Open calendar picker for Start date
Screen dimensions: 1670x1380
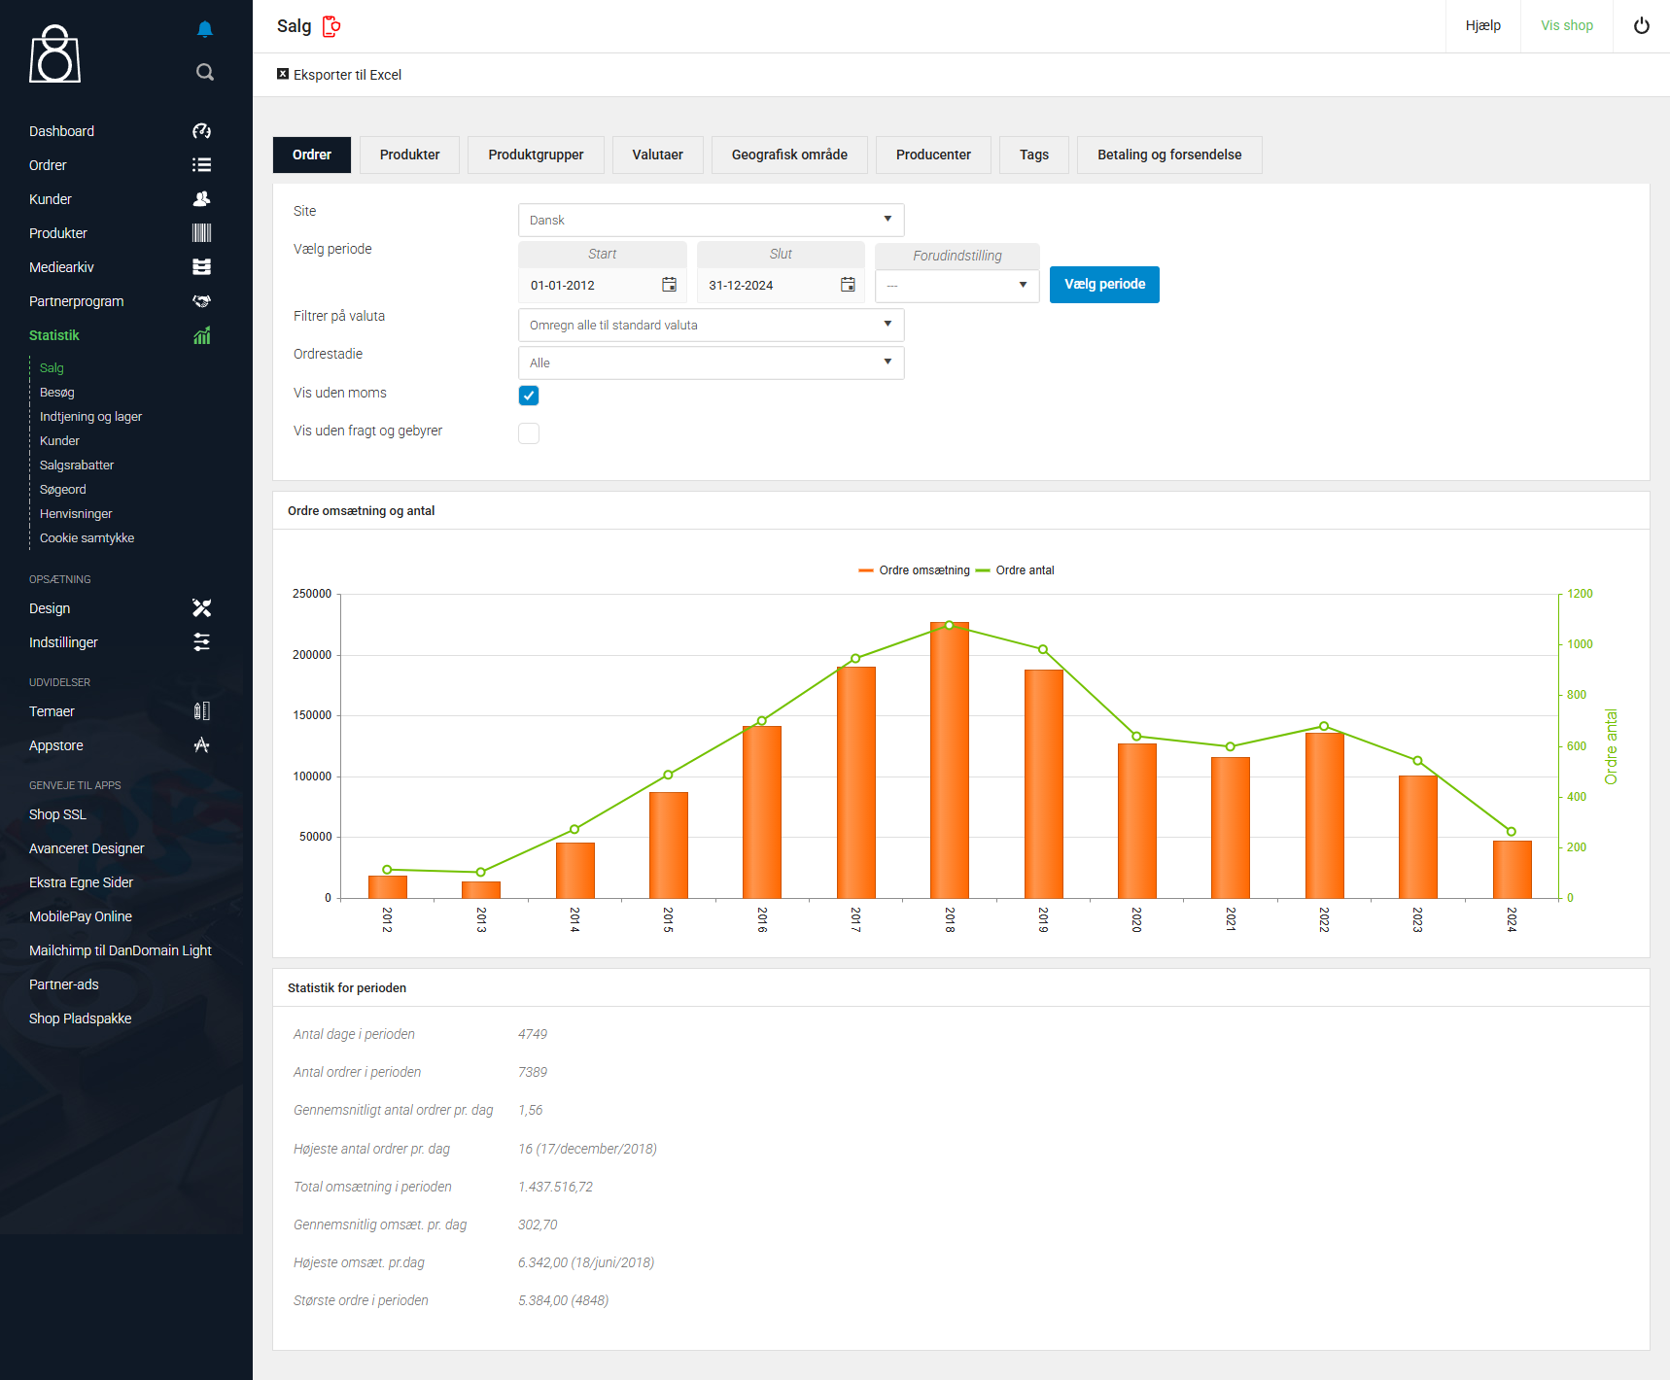[669, 285]
